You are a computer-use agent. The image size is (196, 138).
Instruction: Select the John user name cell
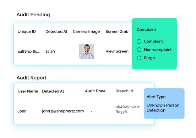22,111
